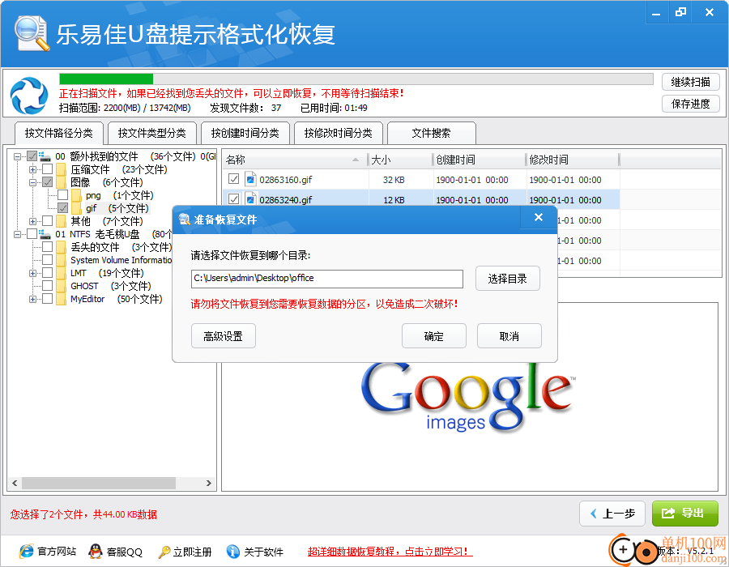This screenshot has width=729, height=567.
Task: Open the 超详细数据恢复教程 link
Action: (x=390, y=552)
